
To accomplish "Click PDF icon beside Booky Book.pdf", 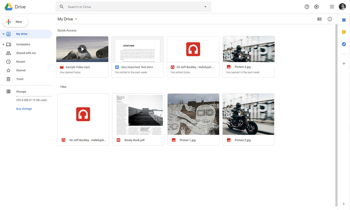I will pyautogui.click(x=118, y=140).
